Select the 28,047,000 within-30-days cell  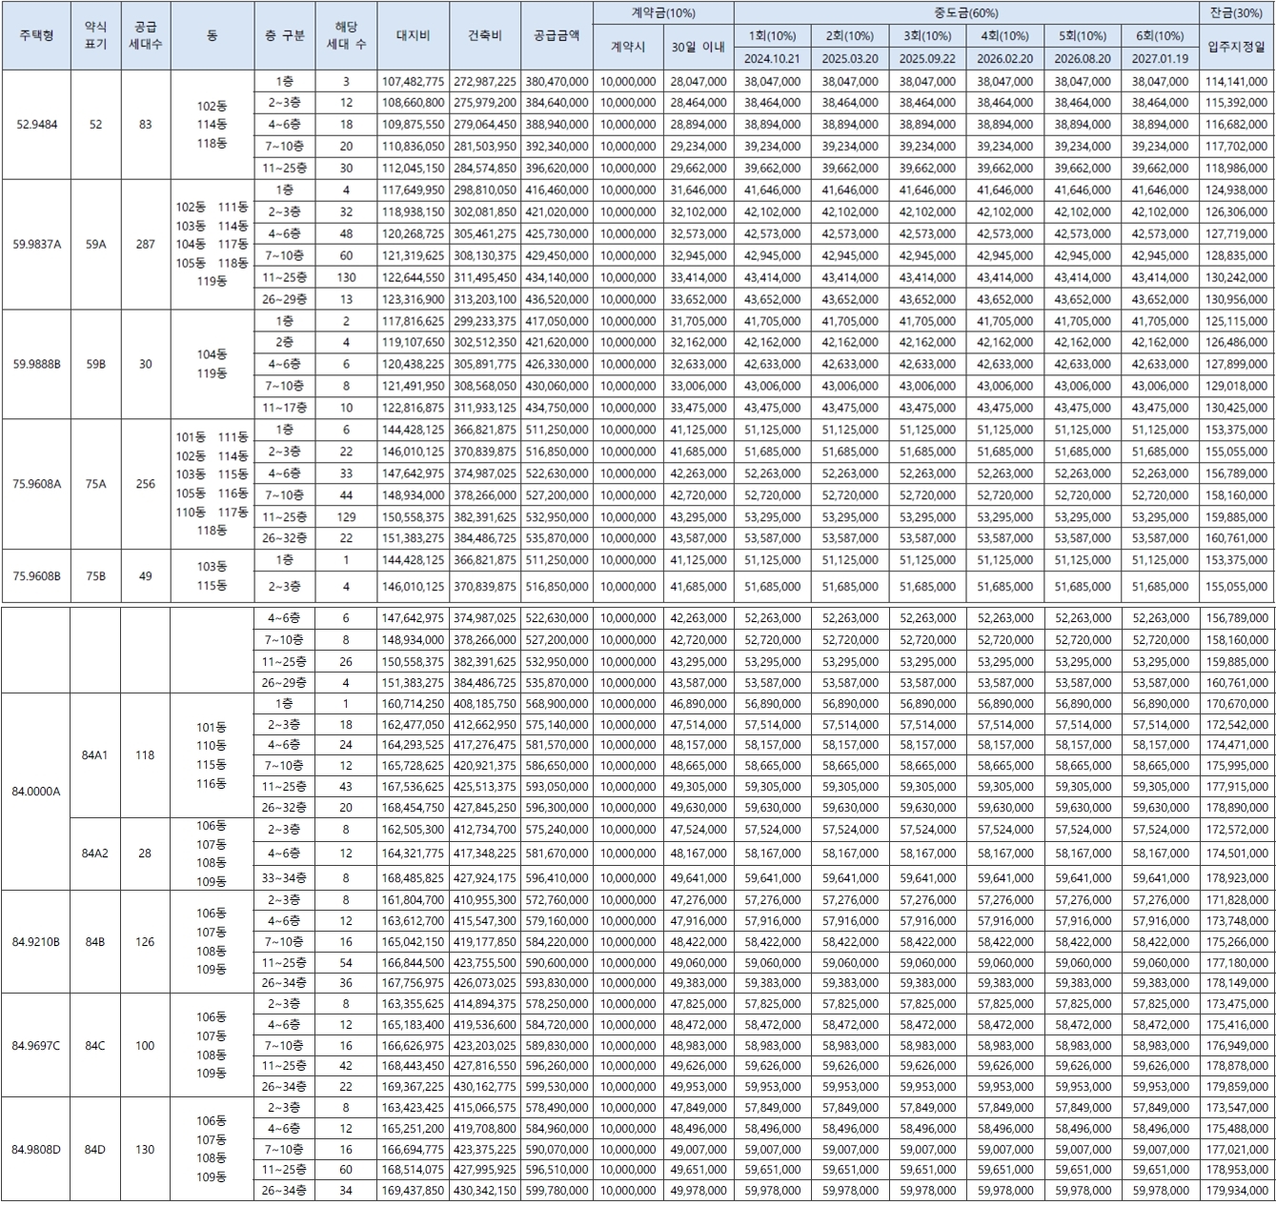698,82
